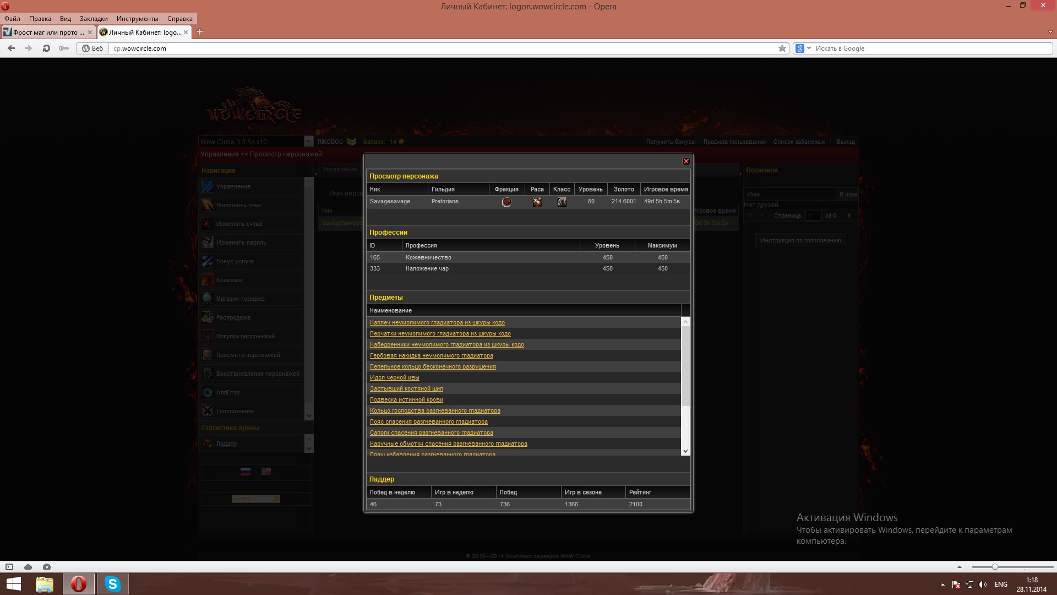The image size is (1057, 595).
Task: Click the Бонус услуги sidebar icon
Action: click(x=208, y=261)
